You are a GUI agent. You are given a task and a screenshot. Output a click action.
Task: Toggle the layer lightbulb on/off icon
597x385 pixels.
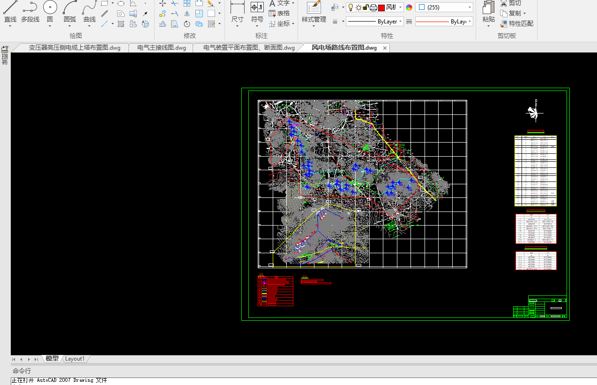pos(351,8)
